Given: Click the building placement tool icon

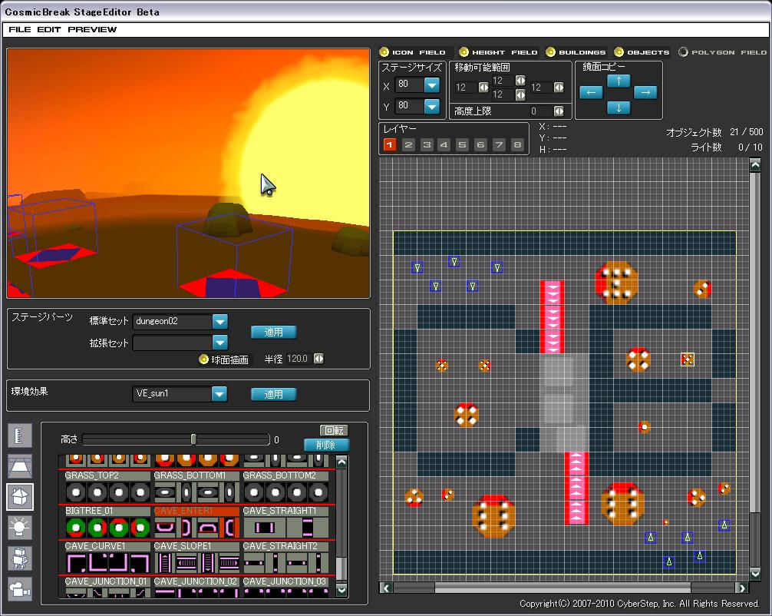Looking at the screenshot, I should point(20,497).
